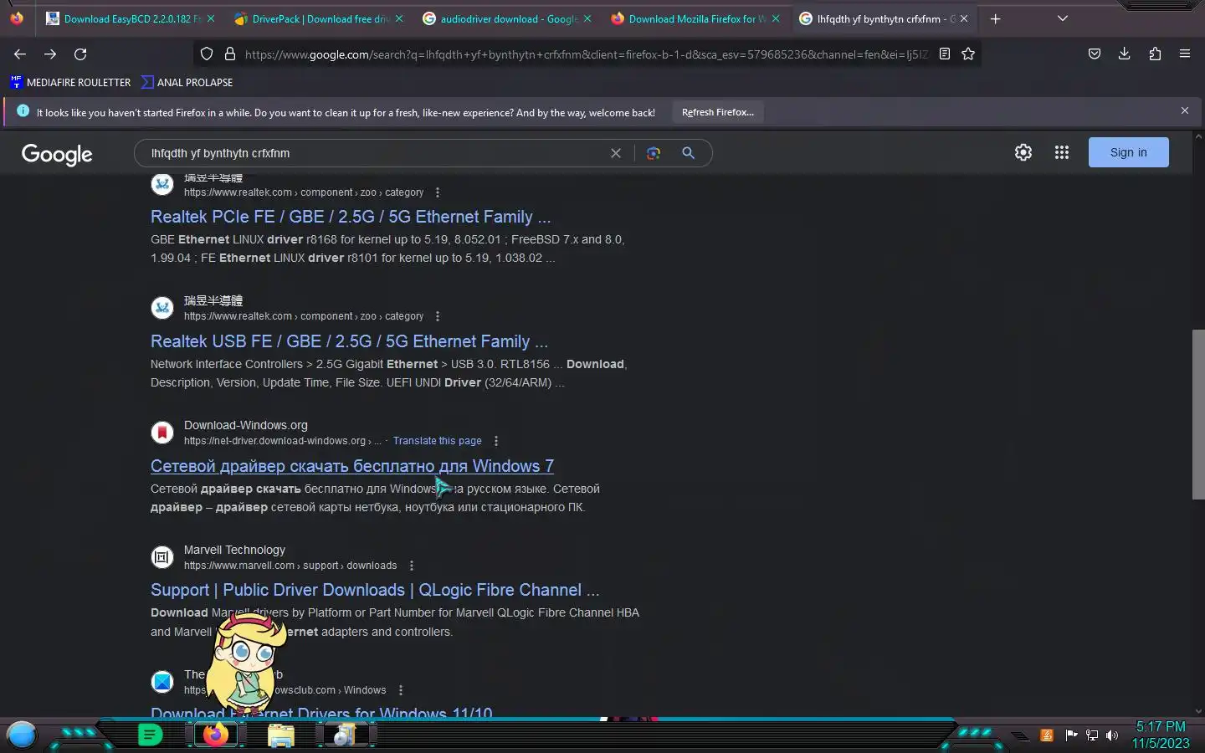Bookmark this page with star icon
Image resolution: width=1205 pixels, height=753 pixels.
click(x=968, y=54)
